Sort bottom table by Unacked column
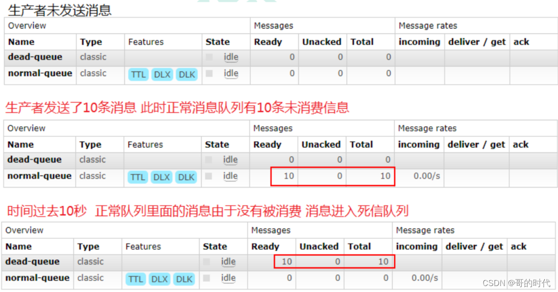 tap(319, 246)
